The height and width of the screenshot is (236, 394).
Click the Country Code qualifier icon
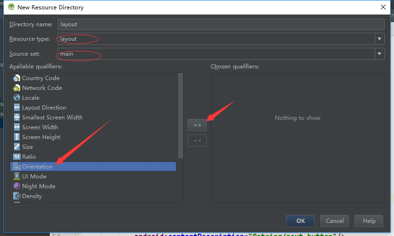[16, 78]
